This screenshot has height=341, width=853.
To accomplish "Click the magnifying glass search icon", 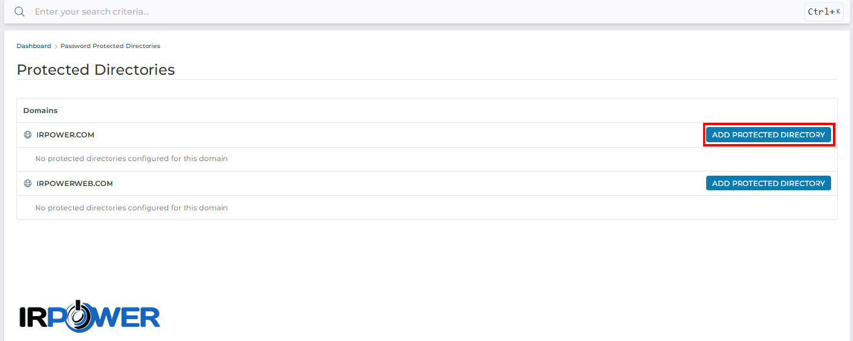I will click(19, 12).
